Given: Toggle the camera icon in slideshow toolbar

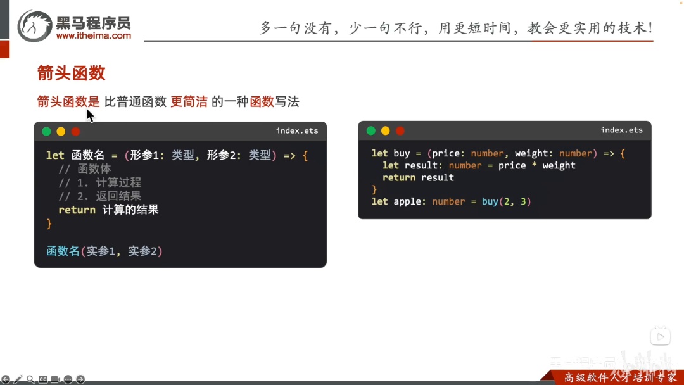Looking at the screenshot, I should pos(55,379).
